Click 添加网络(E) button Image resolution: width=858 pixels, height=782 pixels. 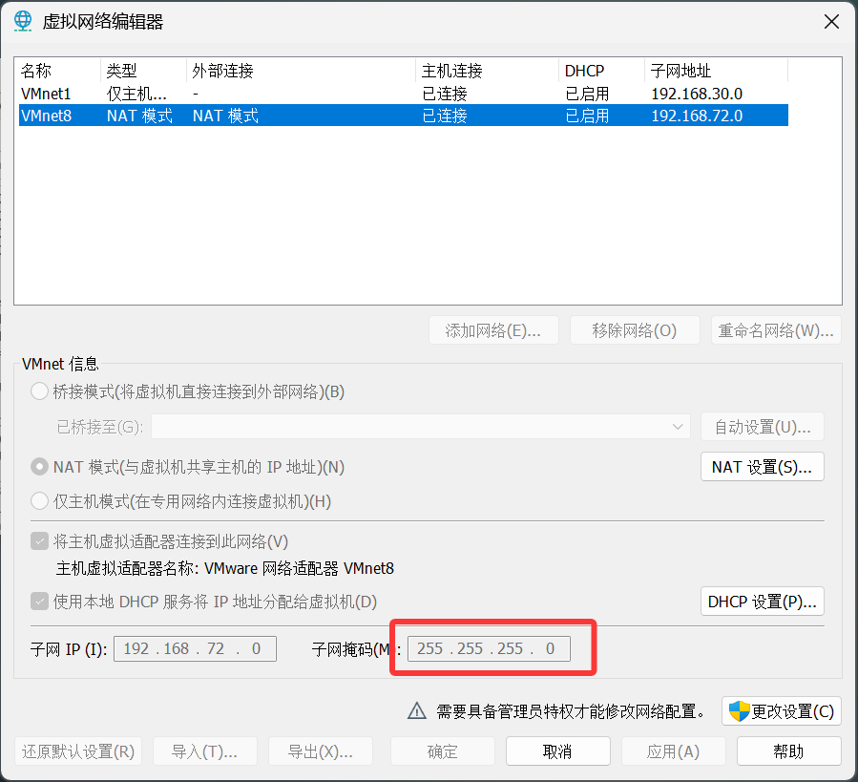click(x=493, y=330)
